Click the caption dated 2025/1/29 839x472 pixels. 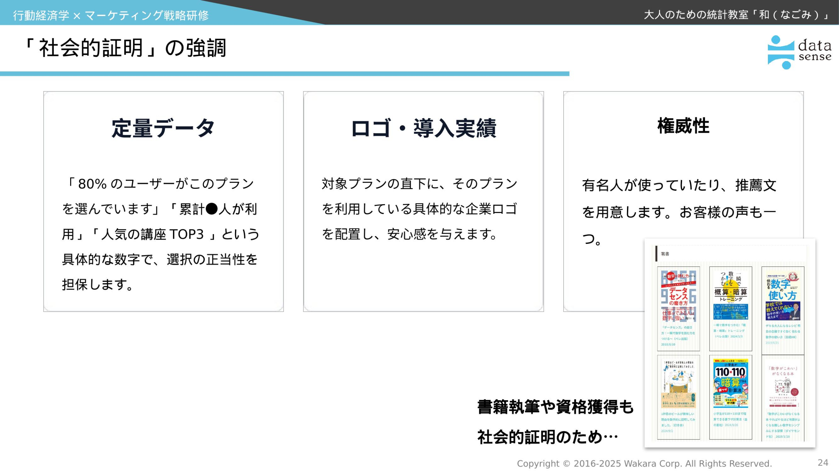point(783,425)
